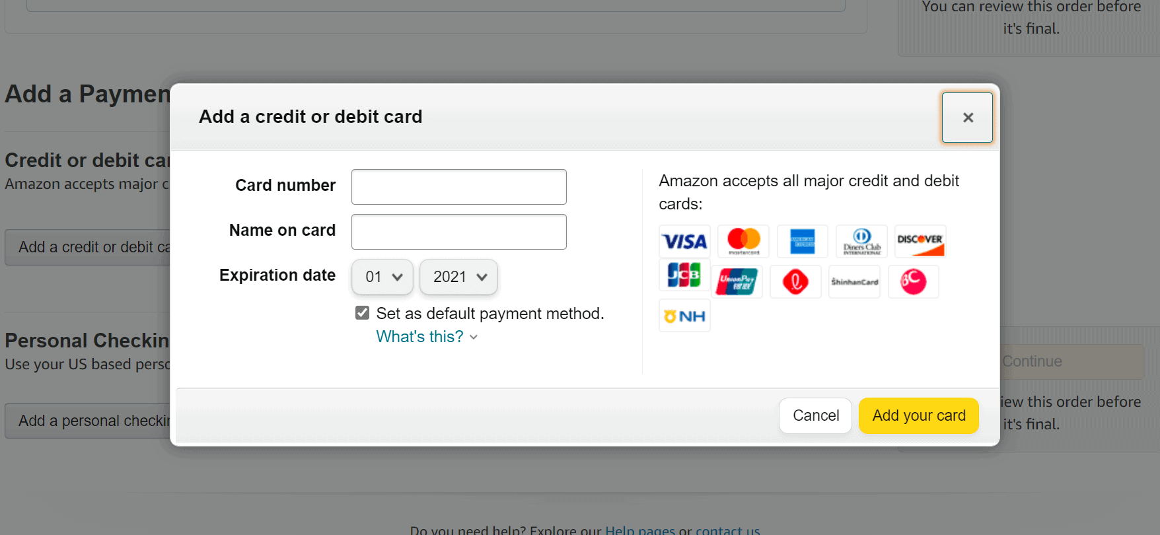Open the expiration year dropdown showing 2021
The width and height of the screenshot is (1160, 535).
(x=458, y=277)
